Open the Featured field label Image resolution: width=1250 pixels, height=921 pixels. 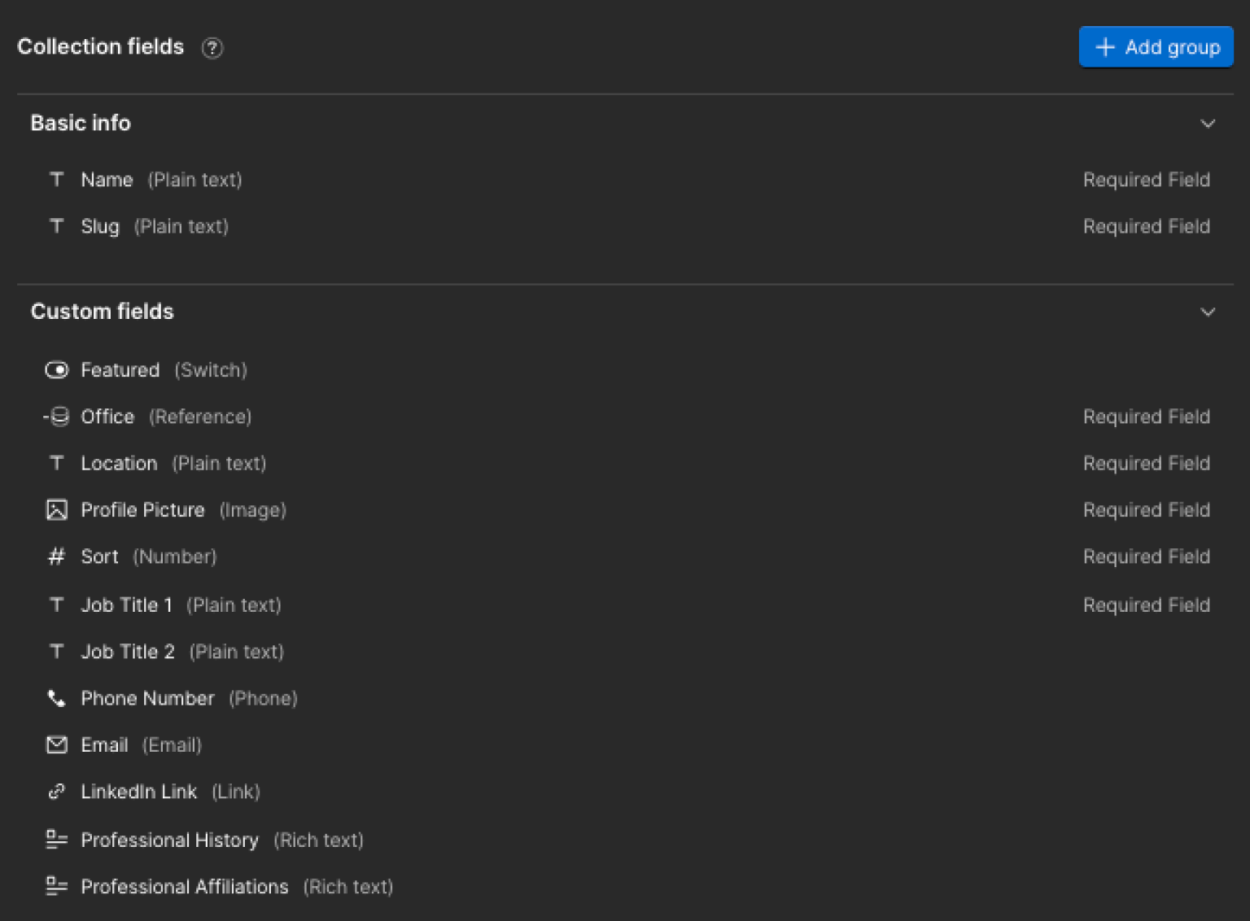(120, 370)
